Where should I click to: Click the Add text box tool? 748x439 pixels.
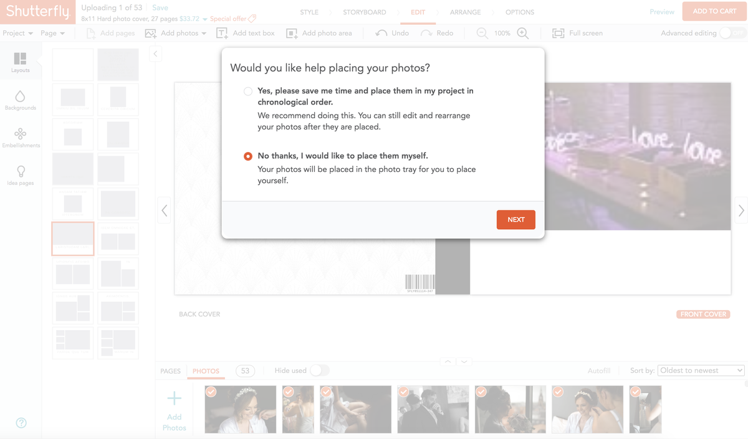(x=246, y=33)
